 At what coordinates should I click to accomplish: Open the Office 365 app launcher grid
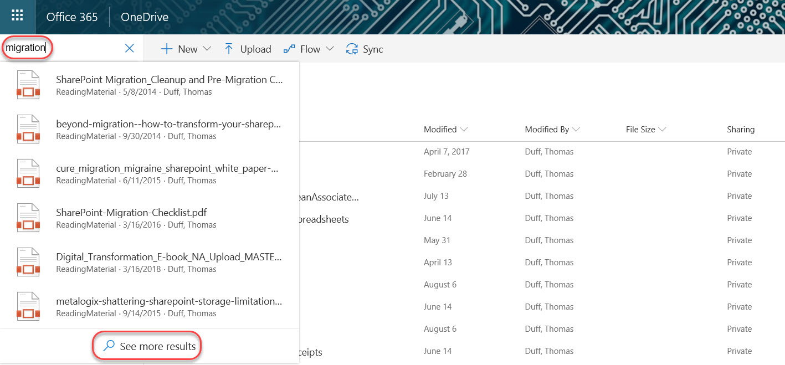pyautogui.click(x=17, y=17)
